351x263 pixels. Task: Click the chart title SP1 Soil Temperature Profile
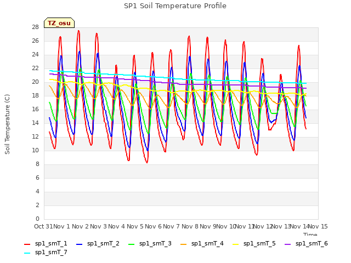[175, 6]
